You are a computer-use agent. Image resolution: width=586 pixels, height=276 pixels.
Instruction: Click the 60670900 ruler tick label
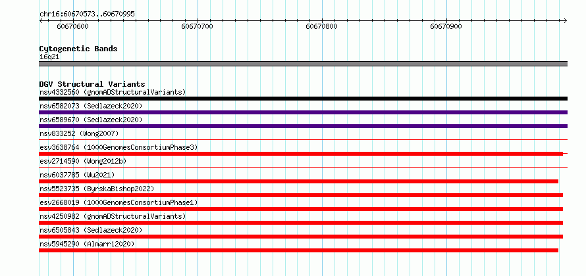tap(446, 26)
